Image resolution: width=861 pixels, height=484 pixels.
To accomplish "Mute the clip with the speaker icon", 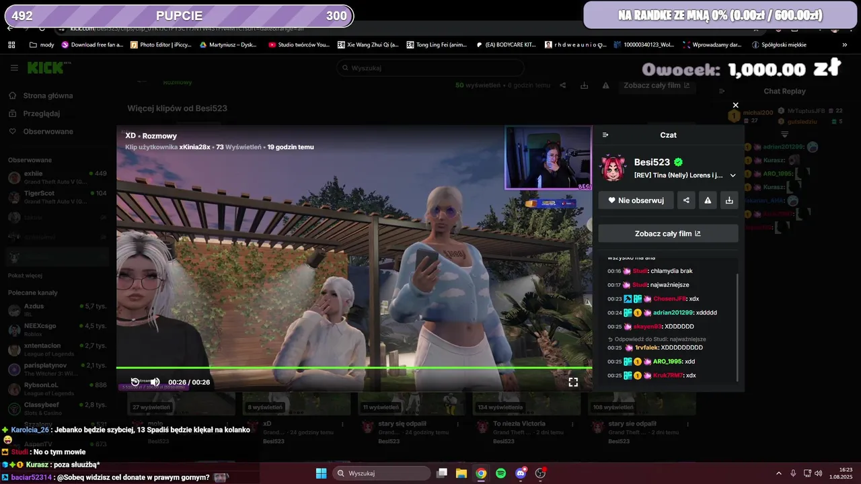I will coord(155,382).
